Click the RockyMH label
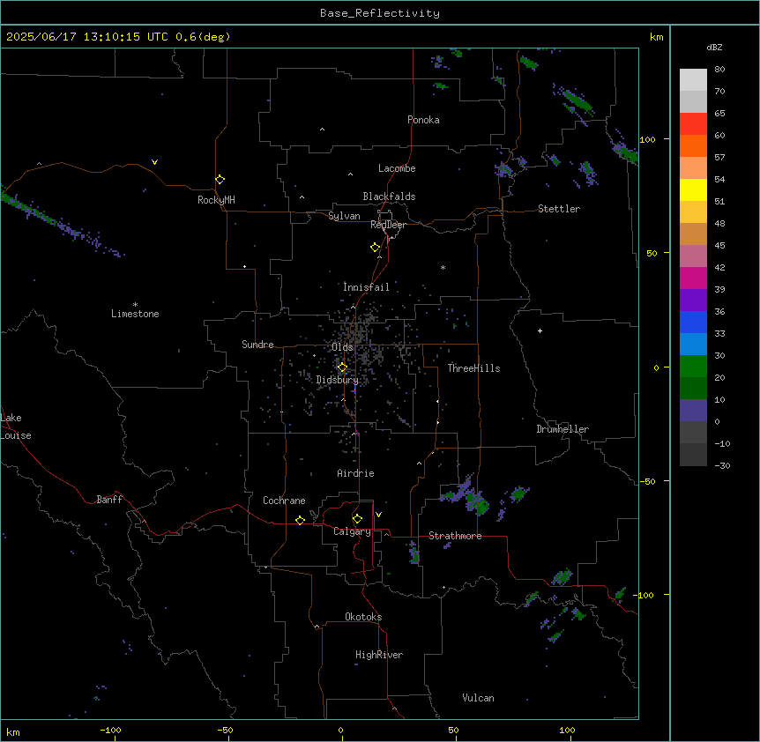Screen dimensions: 760x742 pyautogui.click(x=216, y=200)
